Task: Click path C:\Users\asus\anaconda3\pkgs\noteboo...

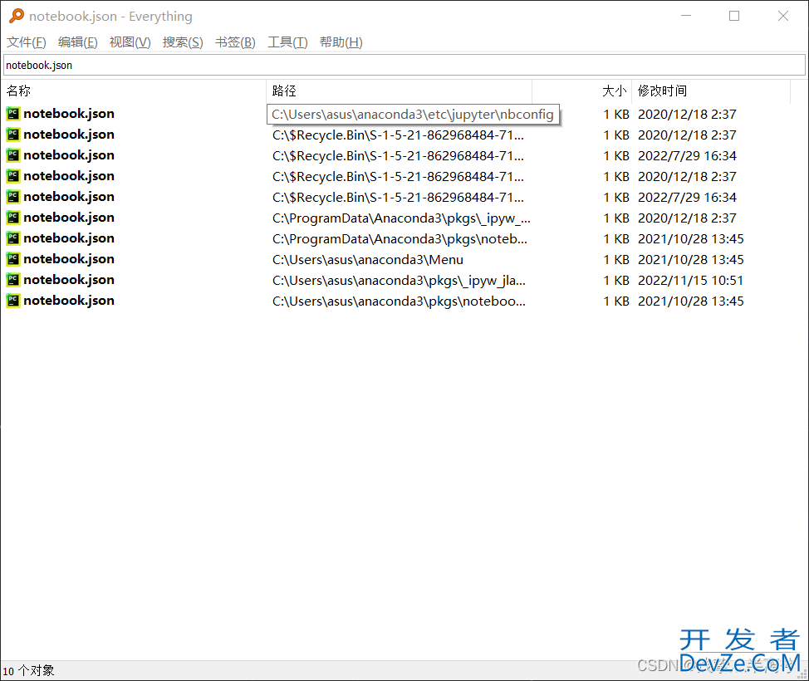Action: click(x=400, y=301)
